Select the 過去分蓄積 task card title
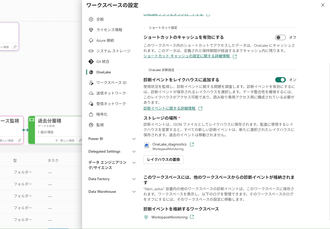Screen dimensions: 330x229 click(49, 121)
